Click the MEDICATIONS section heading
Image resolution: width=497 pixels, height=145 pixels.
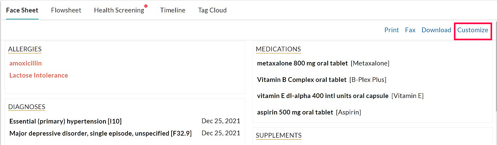278,49
